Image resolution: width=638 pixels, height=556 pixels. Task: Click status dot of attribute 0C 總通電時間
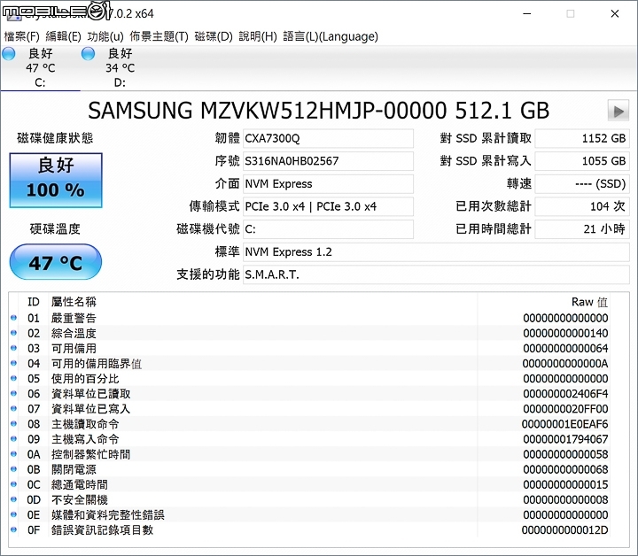13,484
